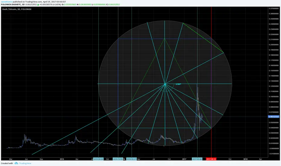This screenshot has height=166, width=281.
Task: Open the ueccehomo author profile link
Action: tap(7, 2)
